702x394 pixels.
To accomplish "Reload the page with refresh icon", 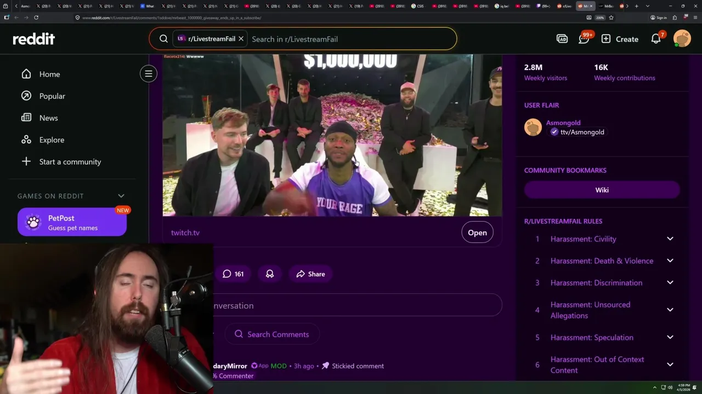I will click(x=36, y=18).
